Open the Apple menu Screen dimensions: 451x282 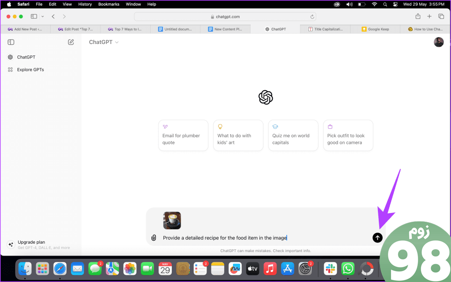click(x=9, y=4)
